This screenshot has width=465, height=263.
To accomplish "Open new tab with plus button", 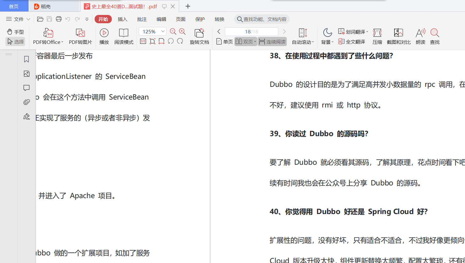I will (x=188, y=6).
